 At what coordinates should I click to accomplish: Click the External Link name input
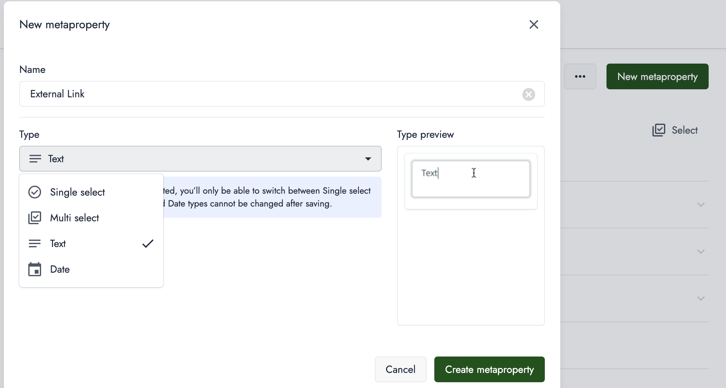point(282,94)
